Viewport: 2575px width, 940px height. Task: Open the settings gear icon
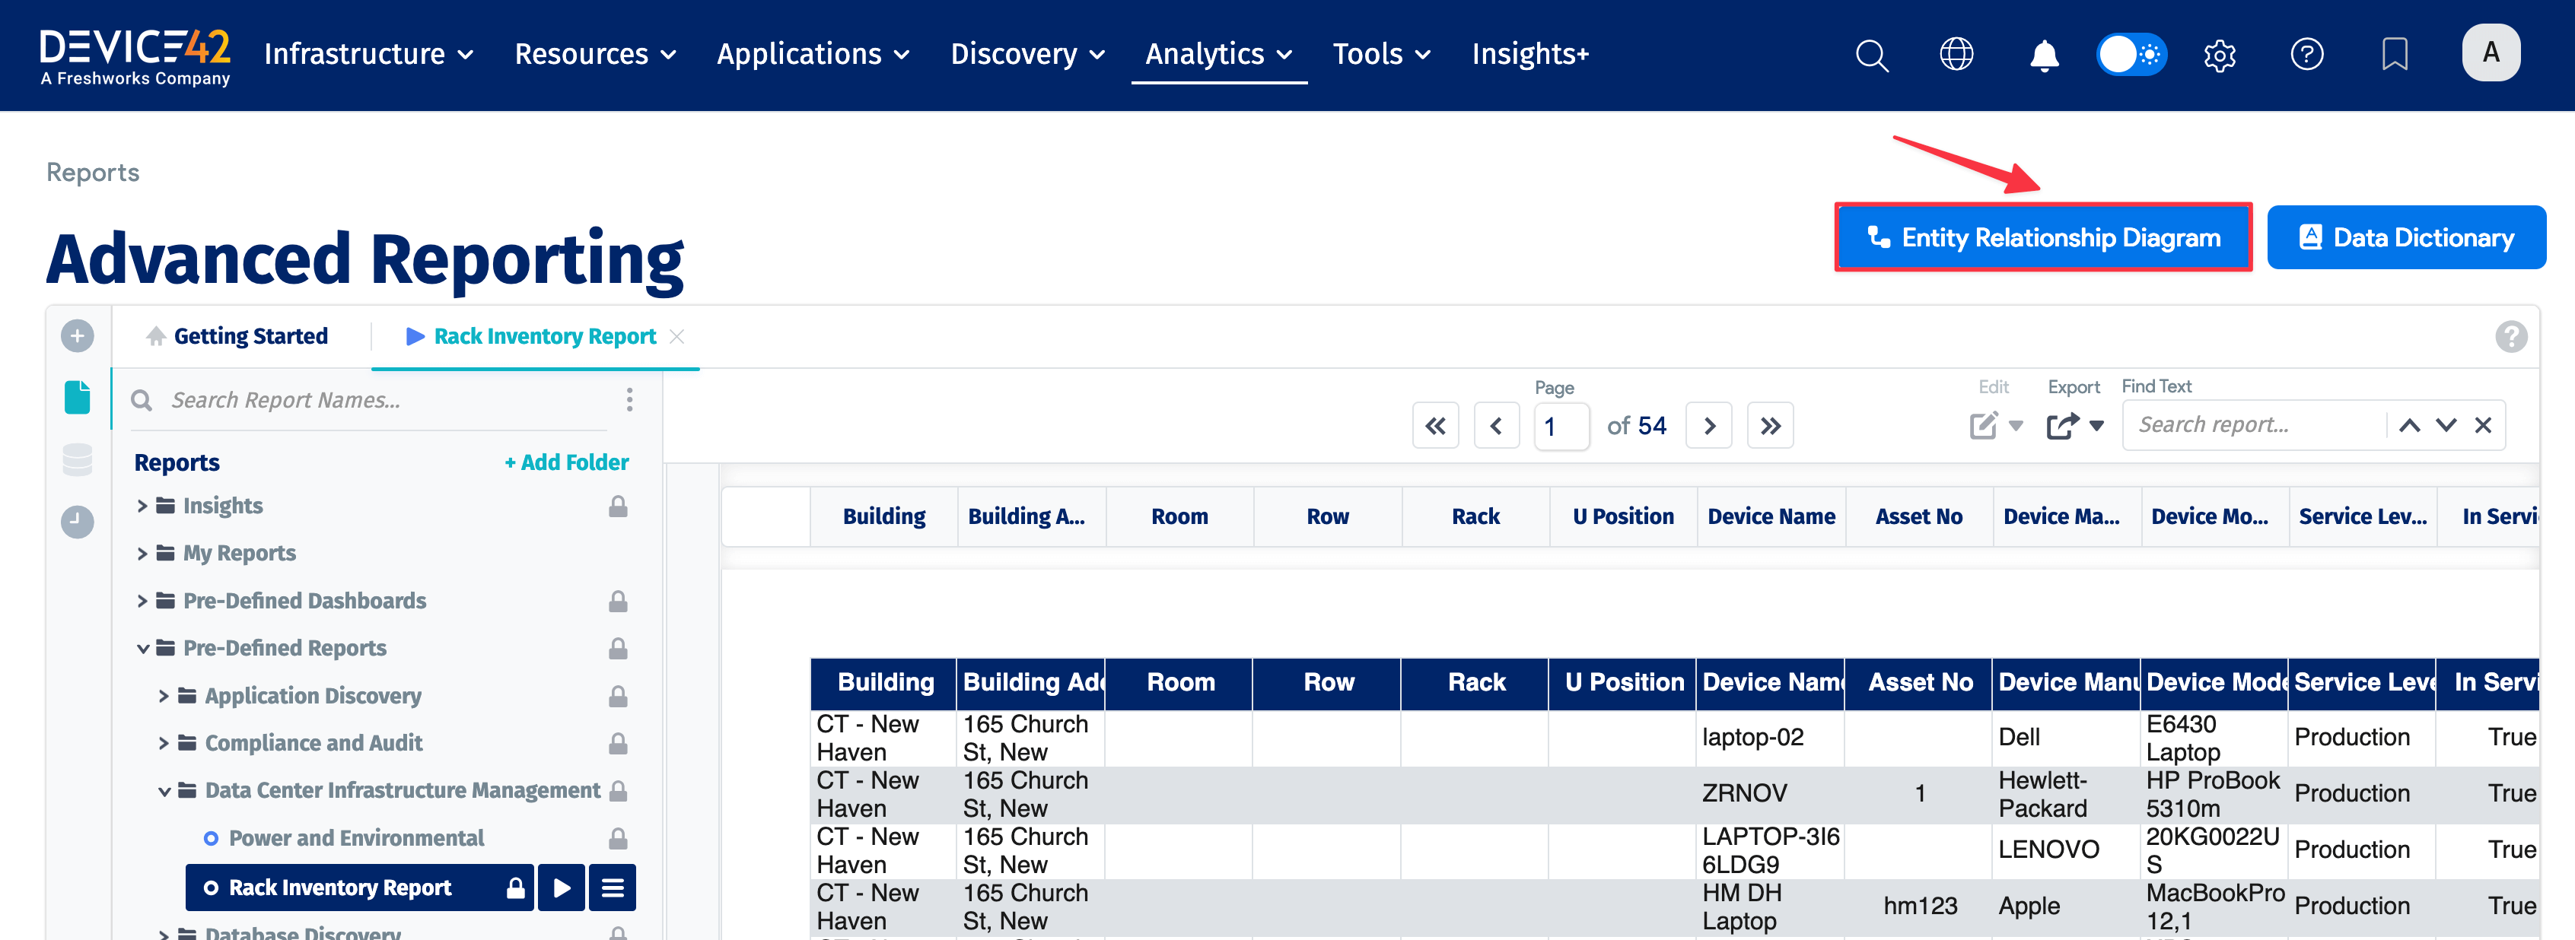(x=2219, y=55)
